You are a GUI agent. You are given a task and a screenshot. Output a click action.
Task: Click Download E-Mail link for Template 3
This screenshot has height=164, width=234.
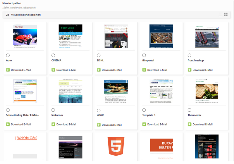(157, 124)
